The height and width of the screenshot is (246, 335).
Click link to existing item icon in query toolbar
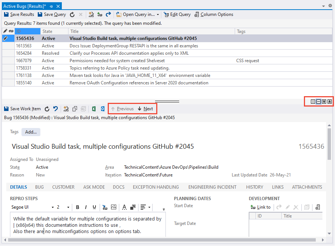[x=100, y=14]
